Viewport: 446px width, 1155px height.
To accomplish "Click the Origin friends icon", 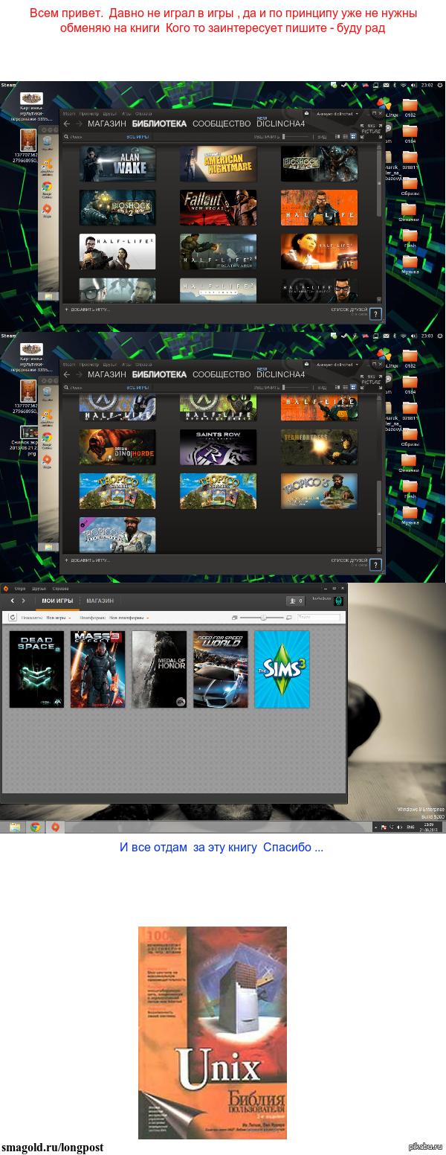I will [x=296, y=601].
